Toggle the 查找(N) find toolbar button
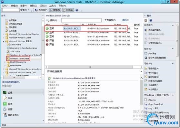This screenshot has width=180, height=128. click(55, 10)
